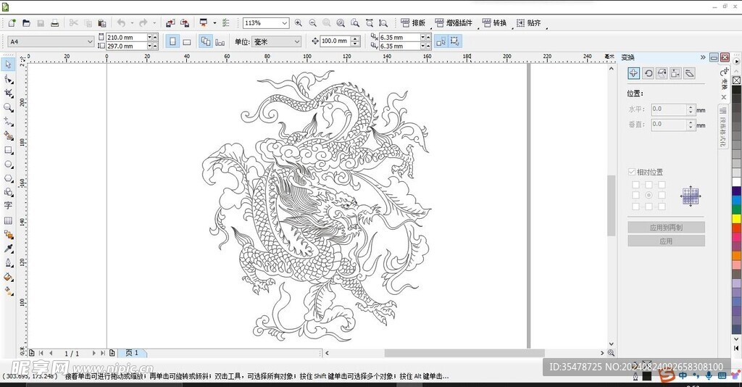Click the Print icon in the toolbar
Image resolution: width=742 pixels, height=387 pixels.
click(x=55, y=23)
